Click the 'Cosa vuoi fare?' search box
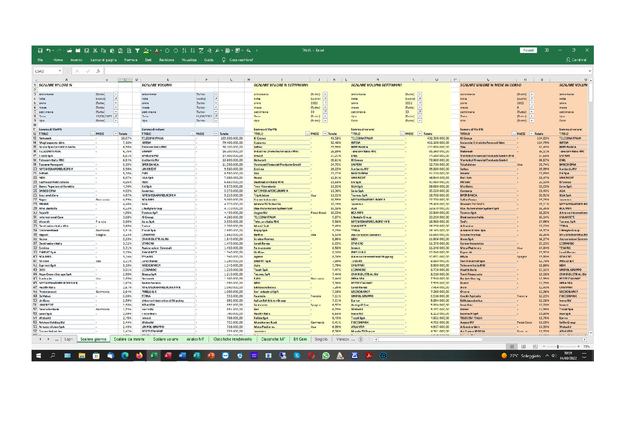 (241, 60)
